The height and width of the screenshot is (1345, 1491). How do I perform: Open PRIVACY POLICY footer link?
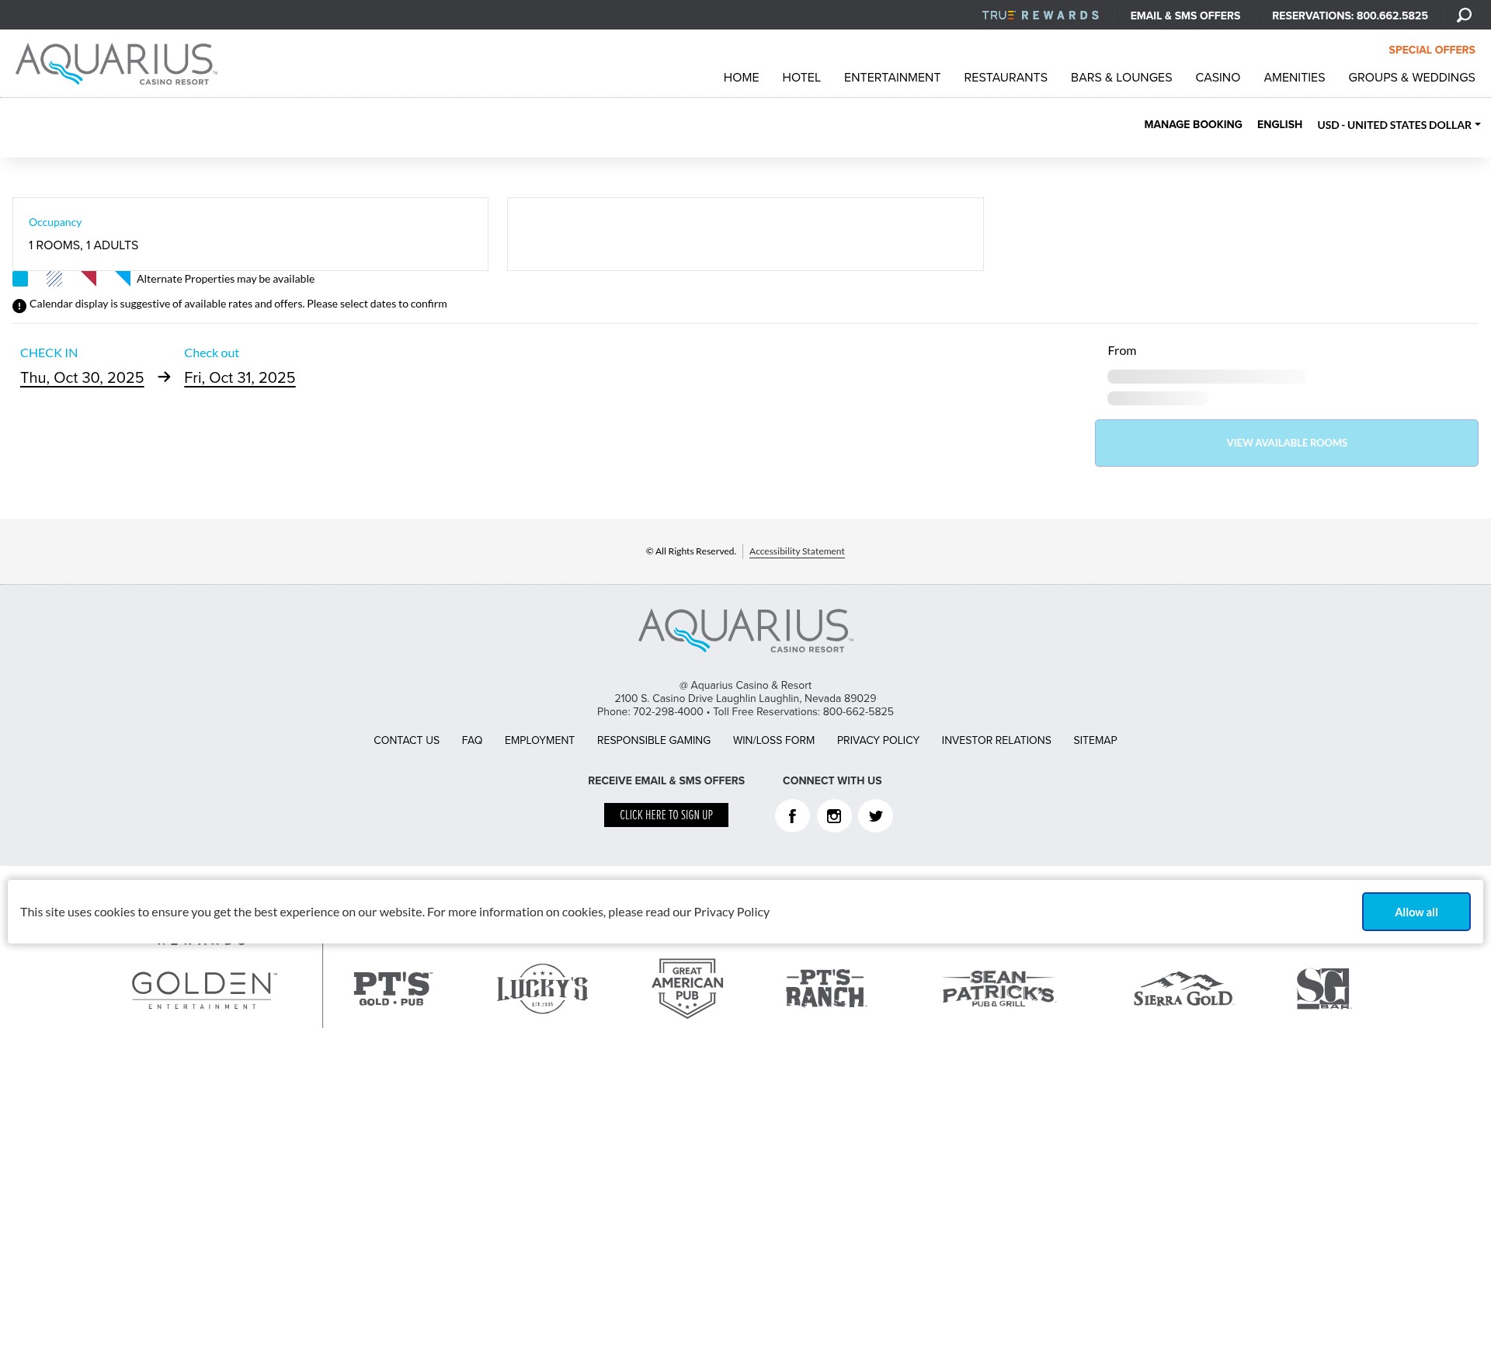tap(878, 740)
